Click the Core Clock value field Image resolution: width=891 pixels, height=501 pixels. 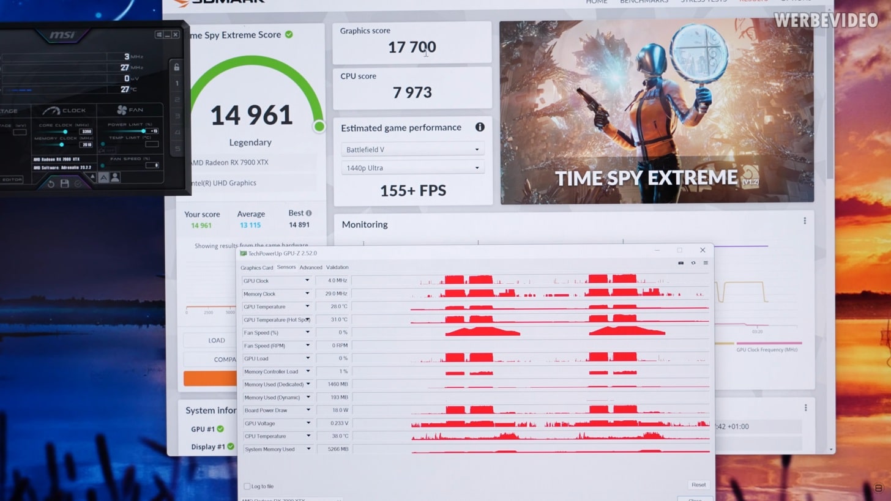pos(86,132)
